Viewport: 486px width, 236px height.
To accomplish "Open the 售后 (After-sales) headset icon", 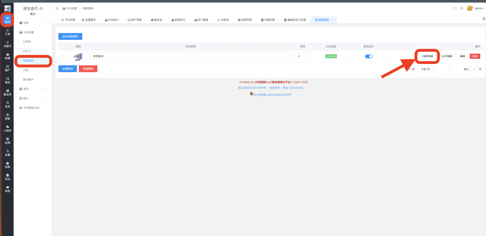I will 7,80.
